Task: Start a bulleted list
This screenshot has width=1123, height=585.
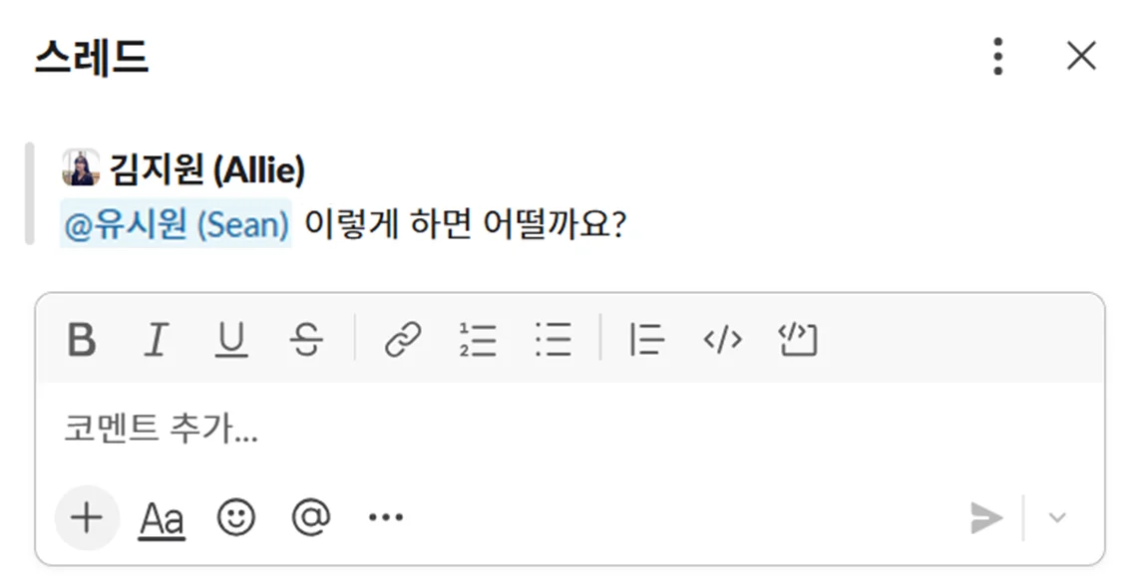Action: point(553,341)
